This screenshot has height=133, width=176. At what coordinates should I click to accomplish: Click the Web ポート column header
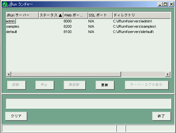coord(76,15)
